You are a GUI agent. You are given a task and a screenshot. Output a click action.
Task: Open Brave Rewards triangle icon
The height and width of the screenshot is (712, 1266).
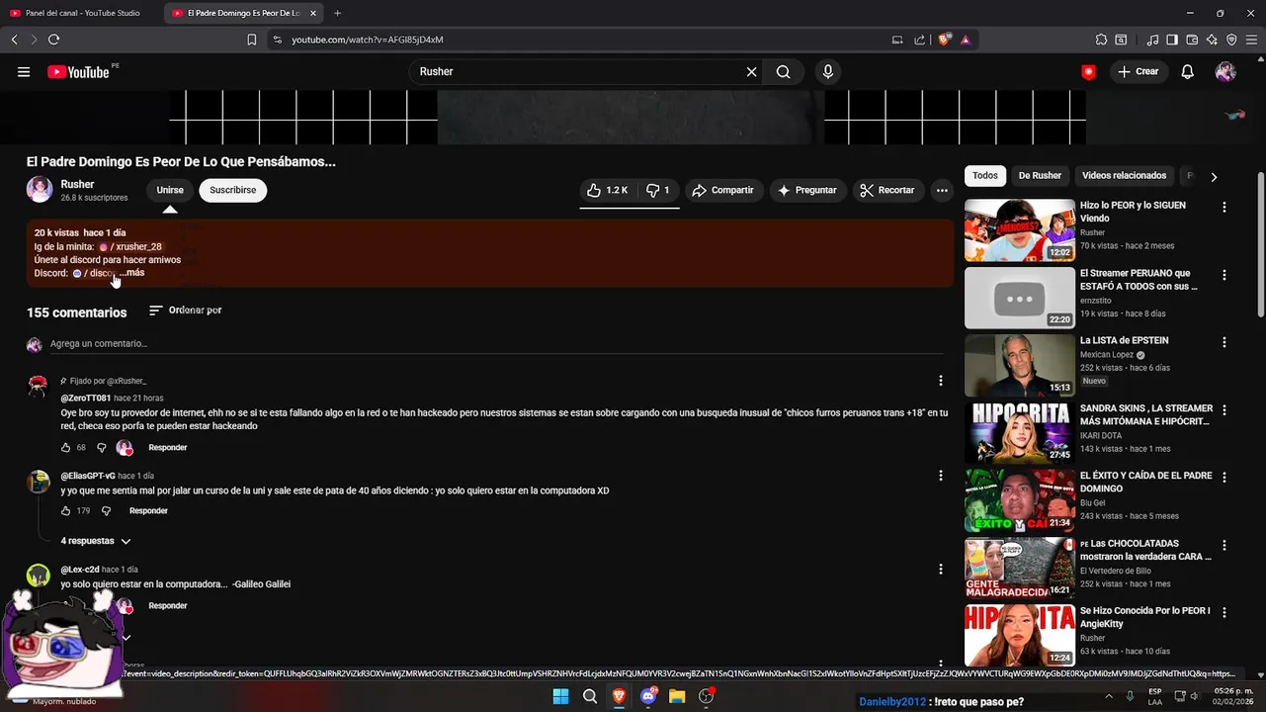coord(965,40)
